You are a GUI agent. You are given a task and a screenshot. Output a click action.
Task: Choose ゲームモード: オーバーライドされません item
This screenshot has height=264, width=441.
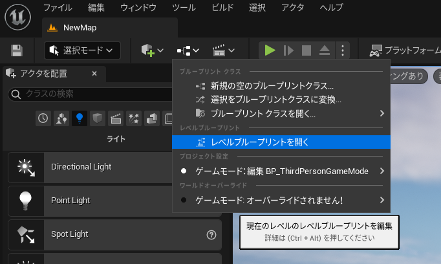pyautogui.click(x=281, y=200)
